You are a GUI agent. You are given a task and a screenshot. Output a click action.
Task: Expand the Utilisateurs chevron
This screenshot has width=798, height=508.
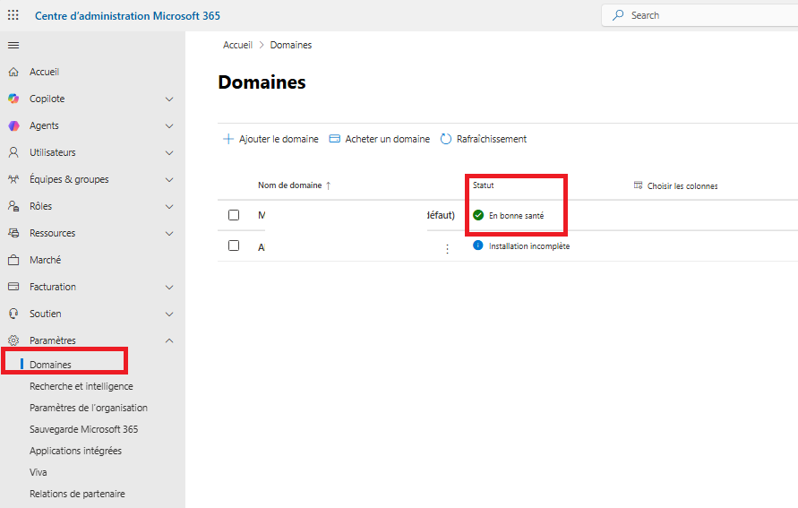click(169, 152)
